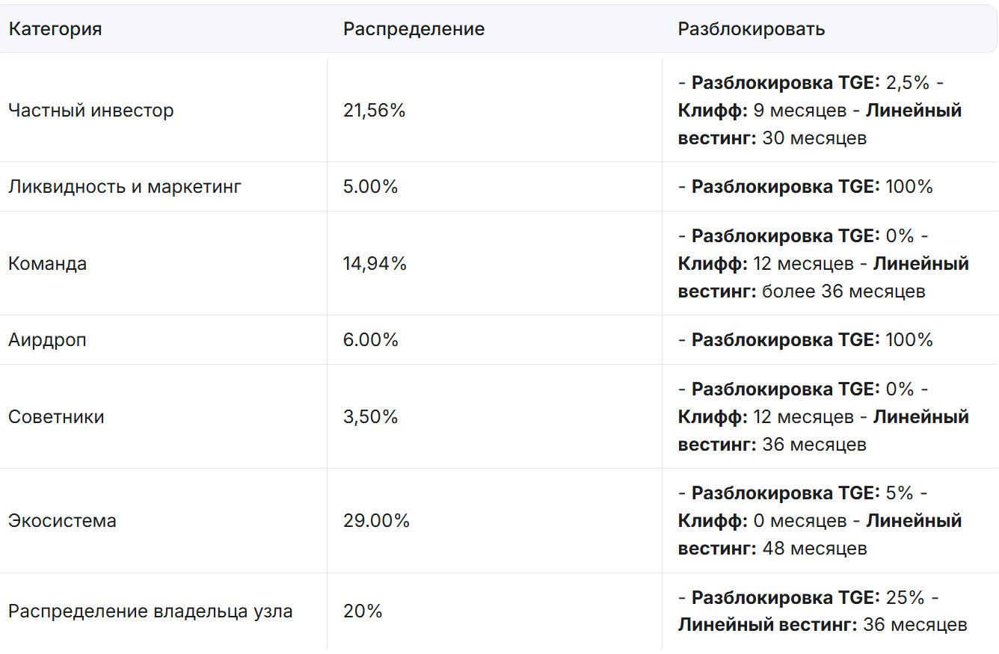Viewport: 999px width, 654px height.
Task: Click the unlock text with Клифф 9 месяцев
Action: point(820,111)
